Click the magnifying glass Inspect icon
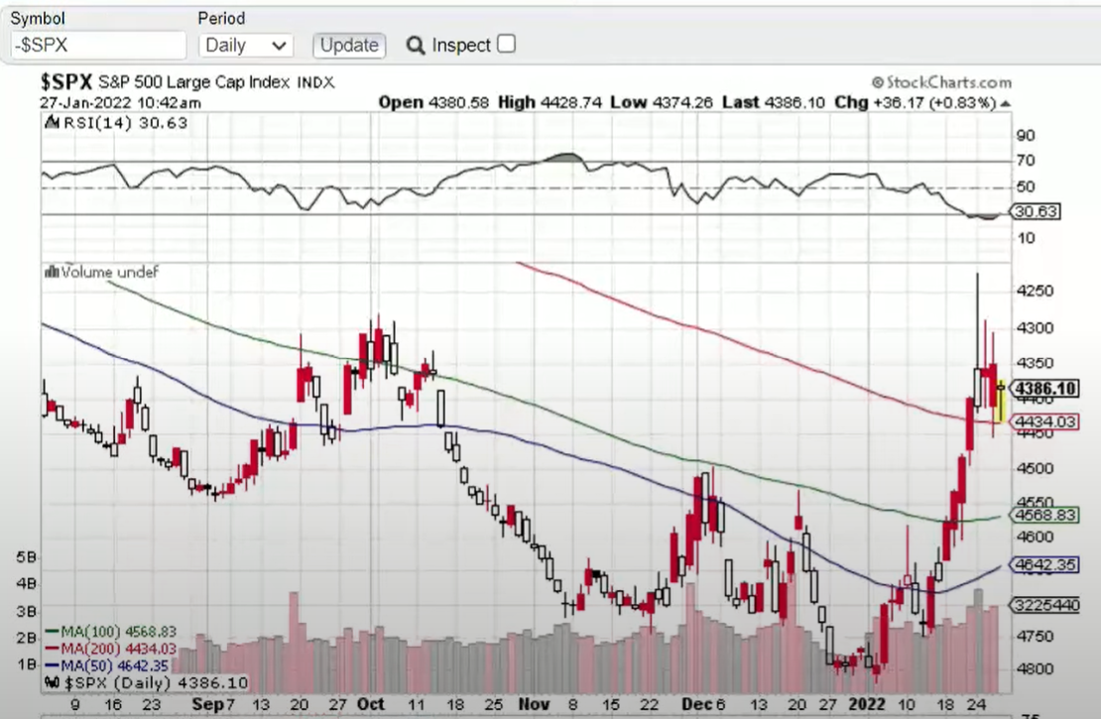The width and height of the screenshot is (1101, 719). (x=416, y=46)
